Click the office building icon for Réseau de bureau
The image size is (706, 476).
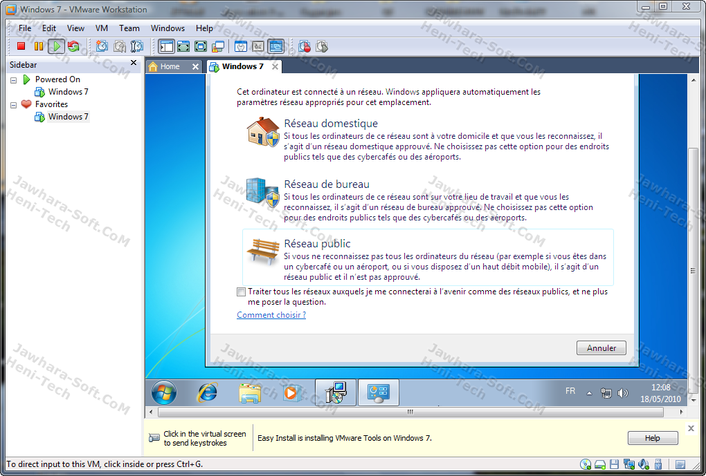tap(262, 192)
